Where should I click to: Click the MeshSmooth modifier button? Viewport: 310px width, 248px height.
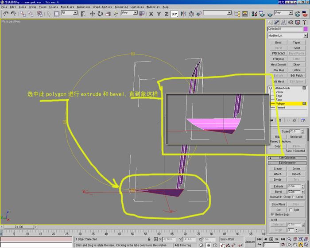coord(278,64)
